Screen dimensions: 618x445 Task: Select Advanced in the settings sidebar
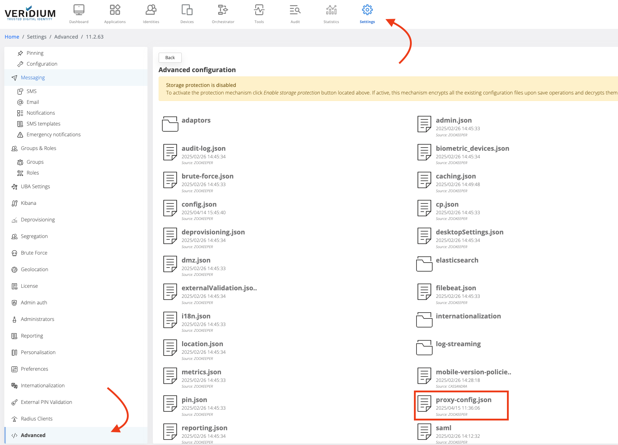33,435
